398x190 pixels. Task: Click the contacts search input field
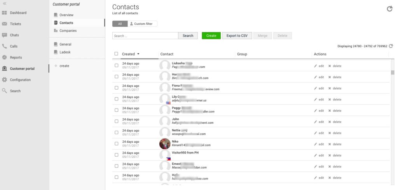click(145, 36)
